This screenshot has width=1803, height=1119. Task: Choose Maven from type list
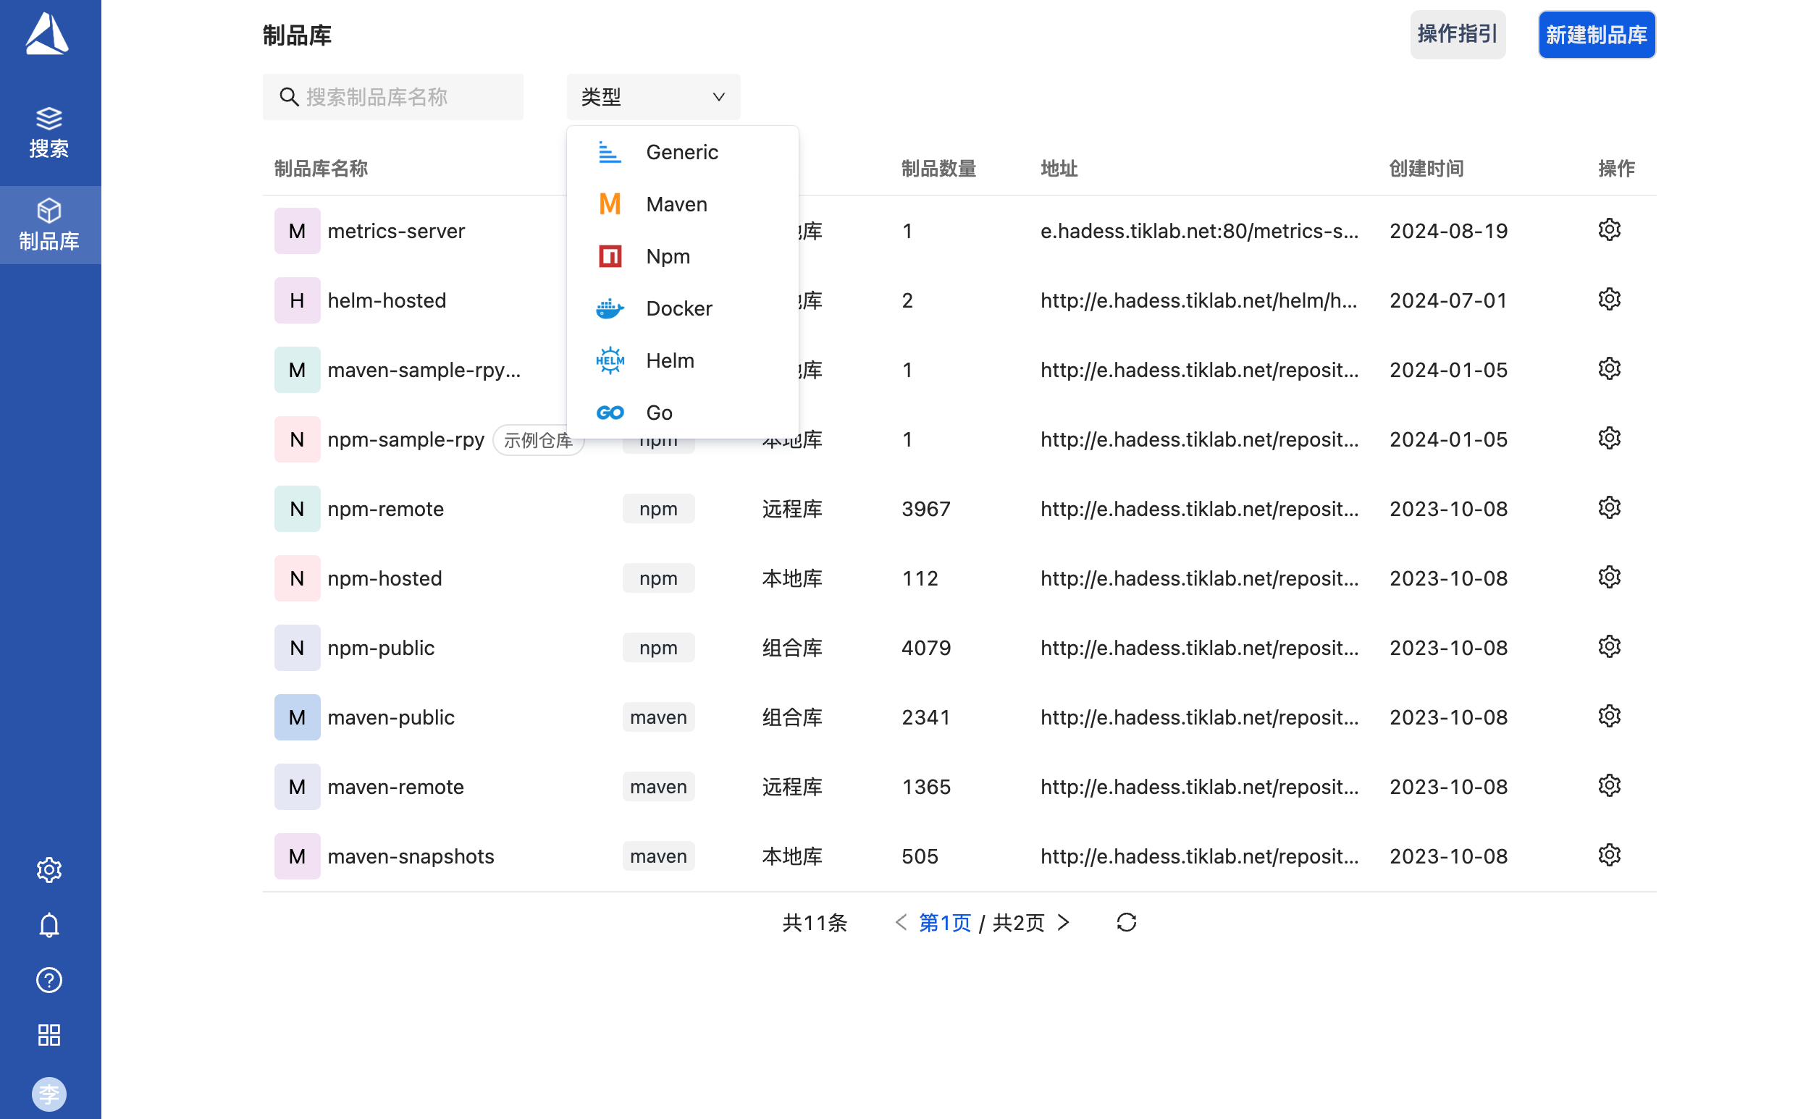tap(676, 204)
